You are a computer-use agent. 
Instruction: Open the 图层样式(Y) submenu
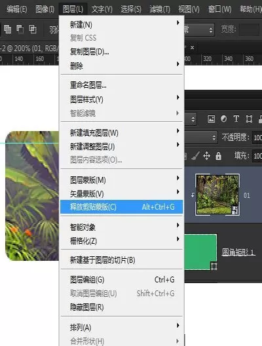(122, 100)
